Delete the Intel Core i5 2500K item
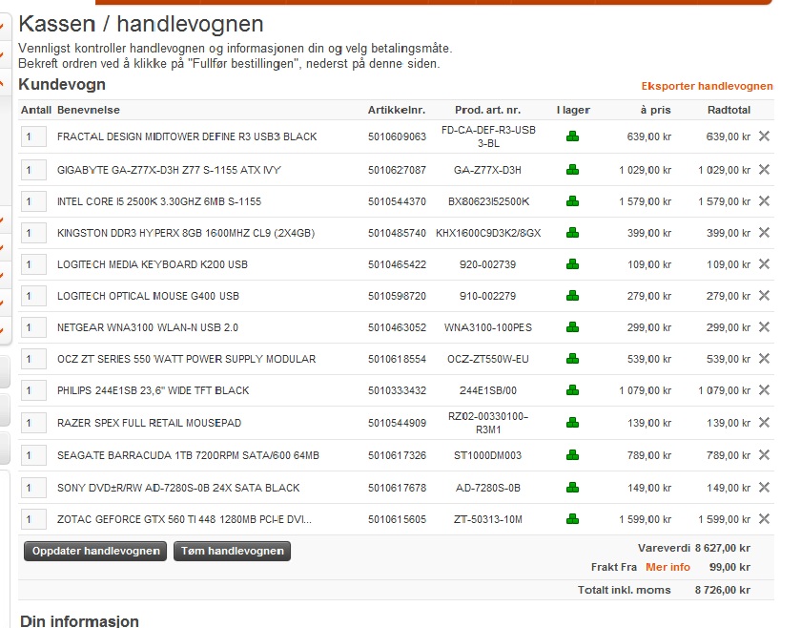The height and width of the screenshot is (628, 801). (x=764, y=201)
